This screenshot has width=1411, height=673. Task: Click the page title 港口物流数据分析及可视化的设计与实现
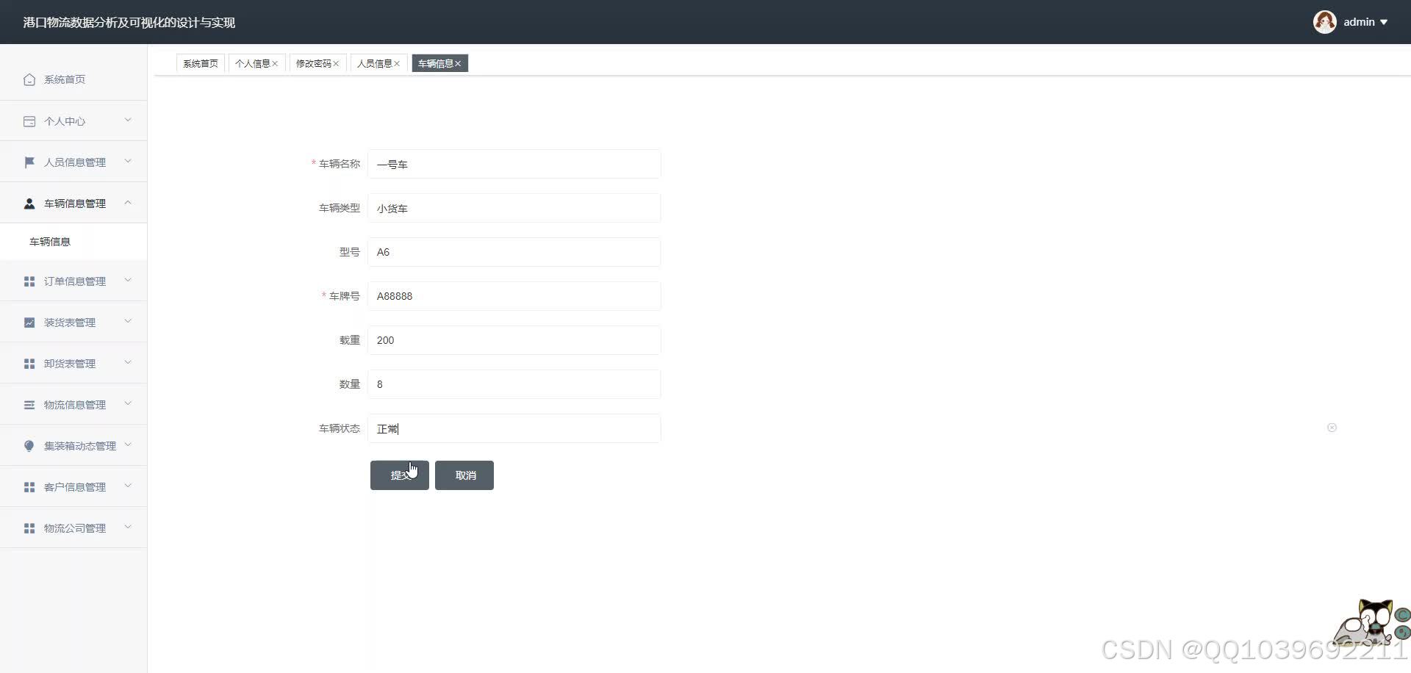[x=129, y=22]
